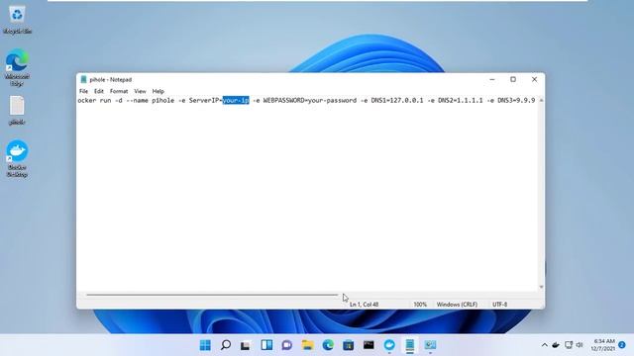Select the Recycle Bin desktop icon
634x356 pixels.
click(x=17, y=19)
